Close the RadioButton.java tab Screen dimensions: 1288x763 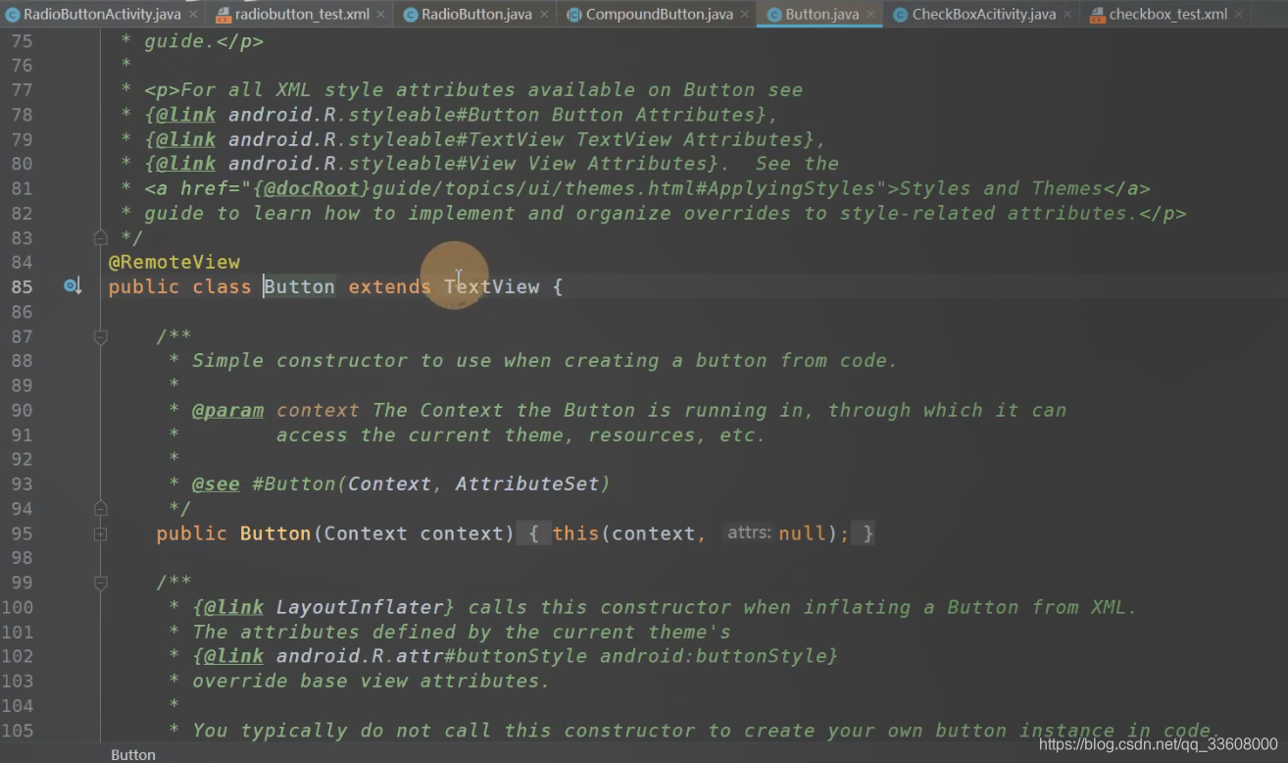pyautogui.click(x=544, y=15)
